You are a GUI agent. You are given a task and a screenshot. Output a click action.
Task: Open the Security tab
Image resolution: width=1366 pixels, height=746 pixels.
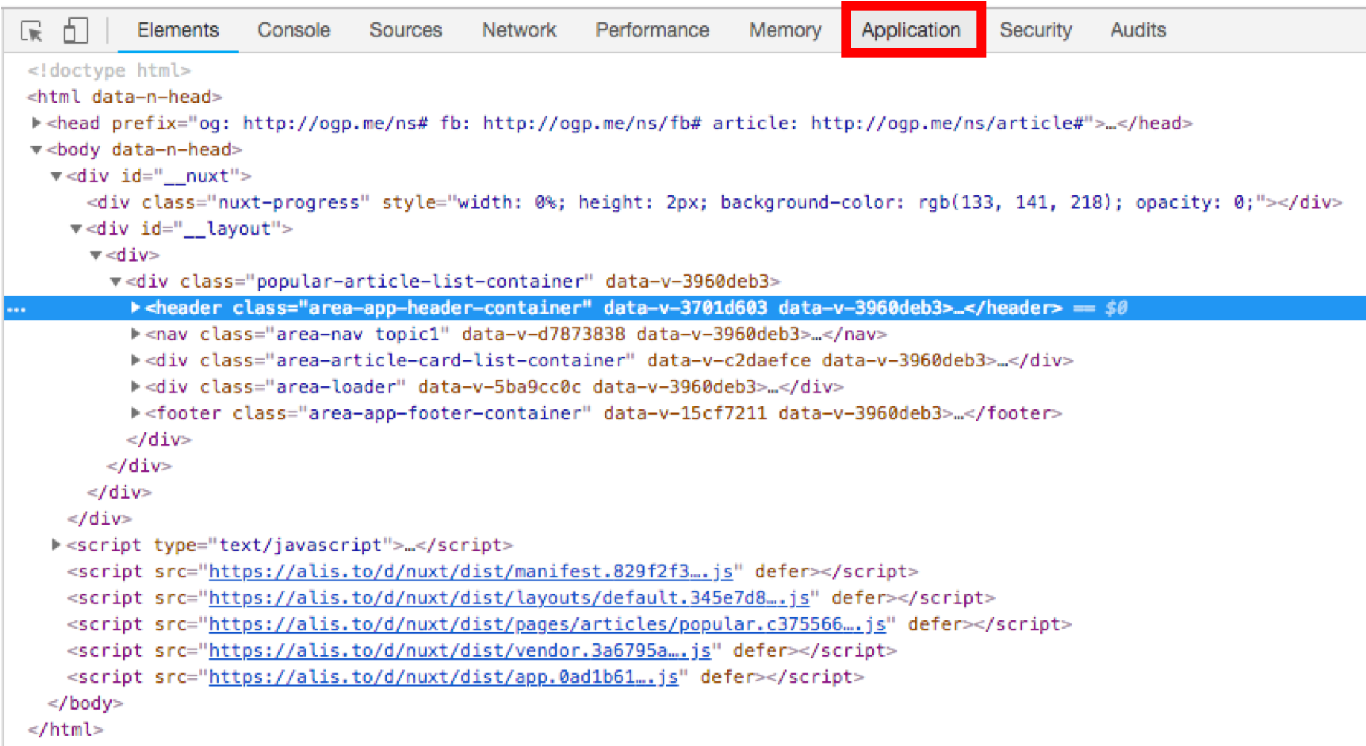tap(1035, 30)
